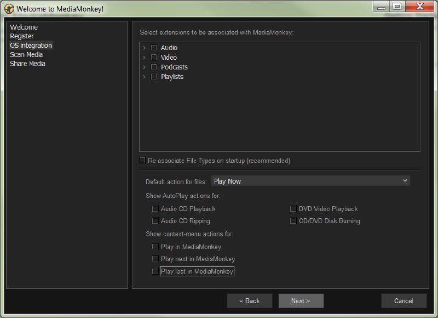Go to the Scan Media wizard step

pos(26,54)
